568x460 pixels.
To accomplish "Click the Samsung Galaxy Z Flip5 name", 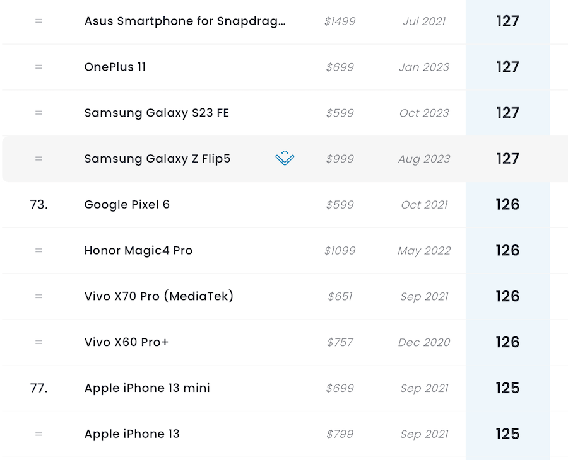I will tap(157, 159).
